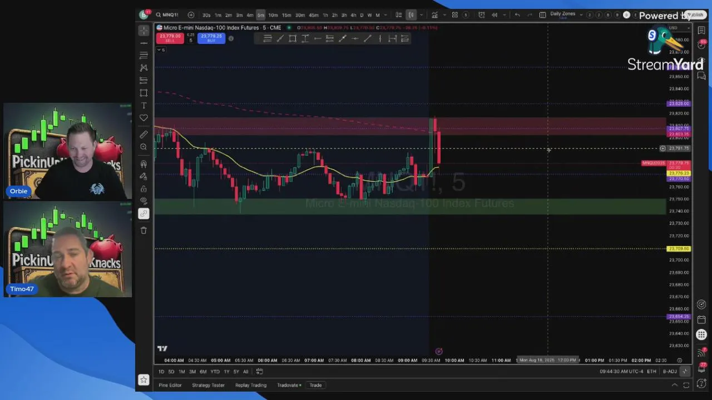The image size is (712, 400).
Task: Open the Replay Trading tab
Action: (x=251, y=385)
